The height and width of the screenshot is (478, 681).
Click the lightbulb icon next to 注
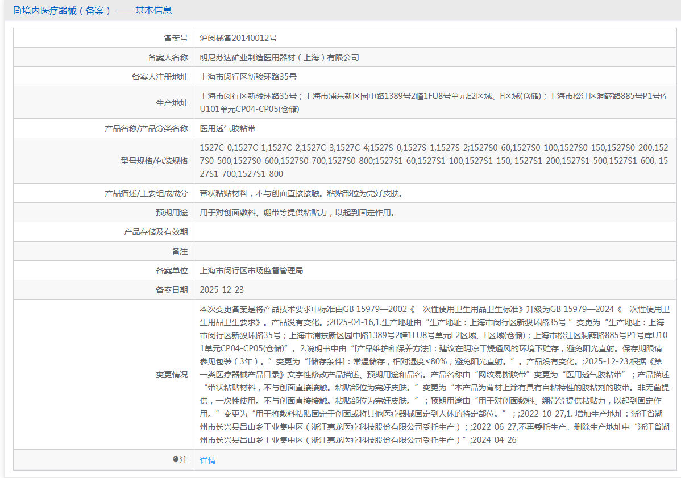click(176, 460)
